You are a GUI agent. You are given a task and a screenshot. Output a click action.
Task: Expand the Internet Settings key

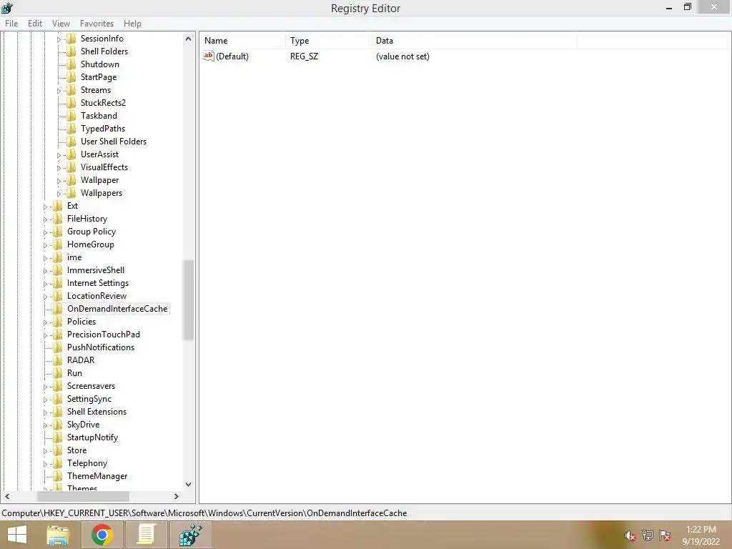tap(45, 283)
